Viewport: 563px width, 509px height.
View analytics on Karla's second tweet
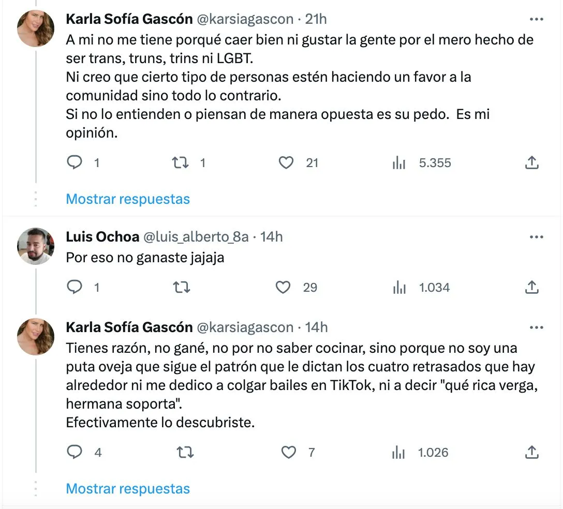pyautogui.click(x=399, y=452)
